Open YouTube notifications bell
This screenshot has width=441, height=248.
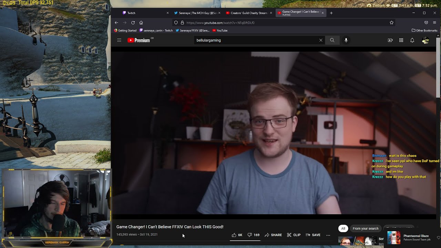(412, 40)
